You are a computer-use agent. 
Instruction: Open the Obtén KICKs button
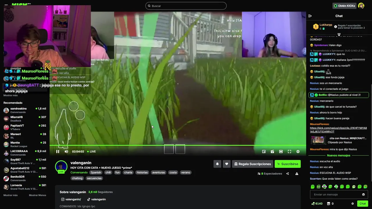[x=344, y=6]
